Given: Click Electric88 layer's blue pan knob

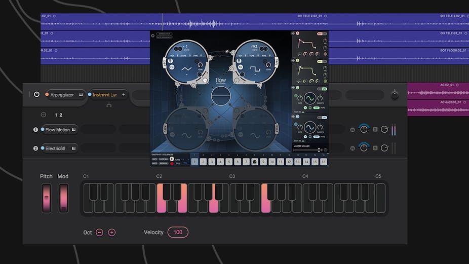Looking at the screenshot, I should [x=364, y=147].
